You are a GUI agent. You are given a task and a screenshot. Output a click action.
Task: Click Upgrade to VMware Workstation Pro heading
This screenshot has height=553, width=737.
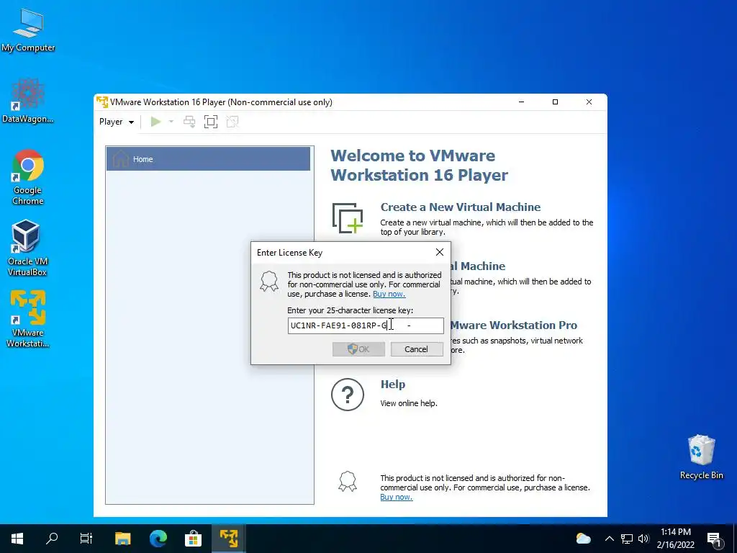513,325
